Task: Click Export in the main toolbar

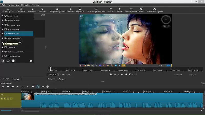Action: tap(141, 10)
